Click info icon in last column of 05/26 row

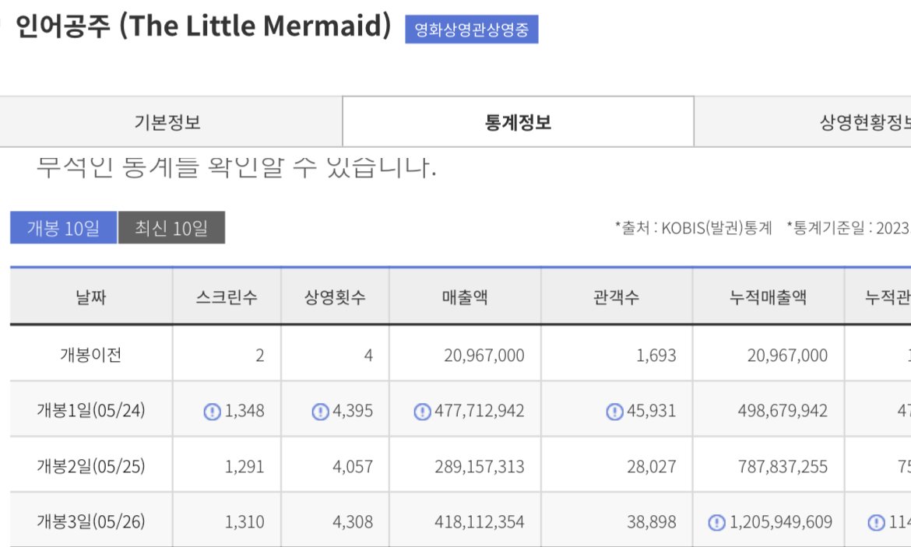click(x=876, y=523)
